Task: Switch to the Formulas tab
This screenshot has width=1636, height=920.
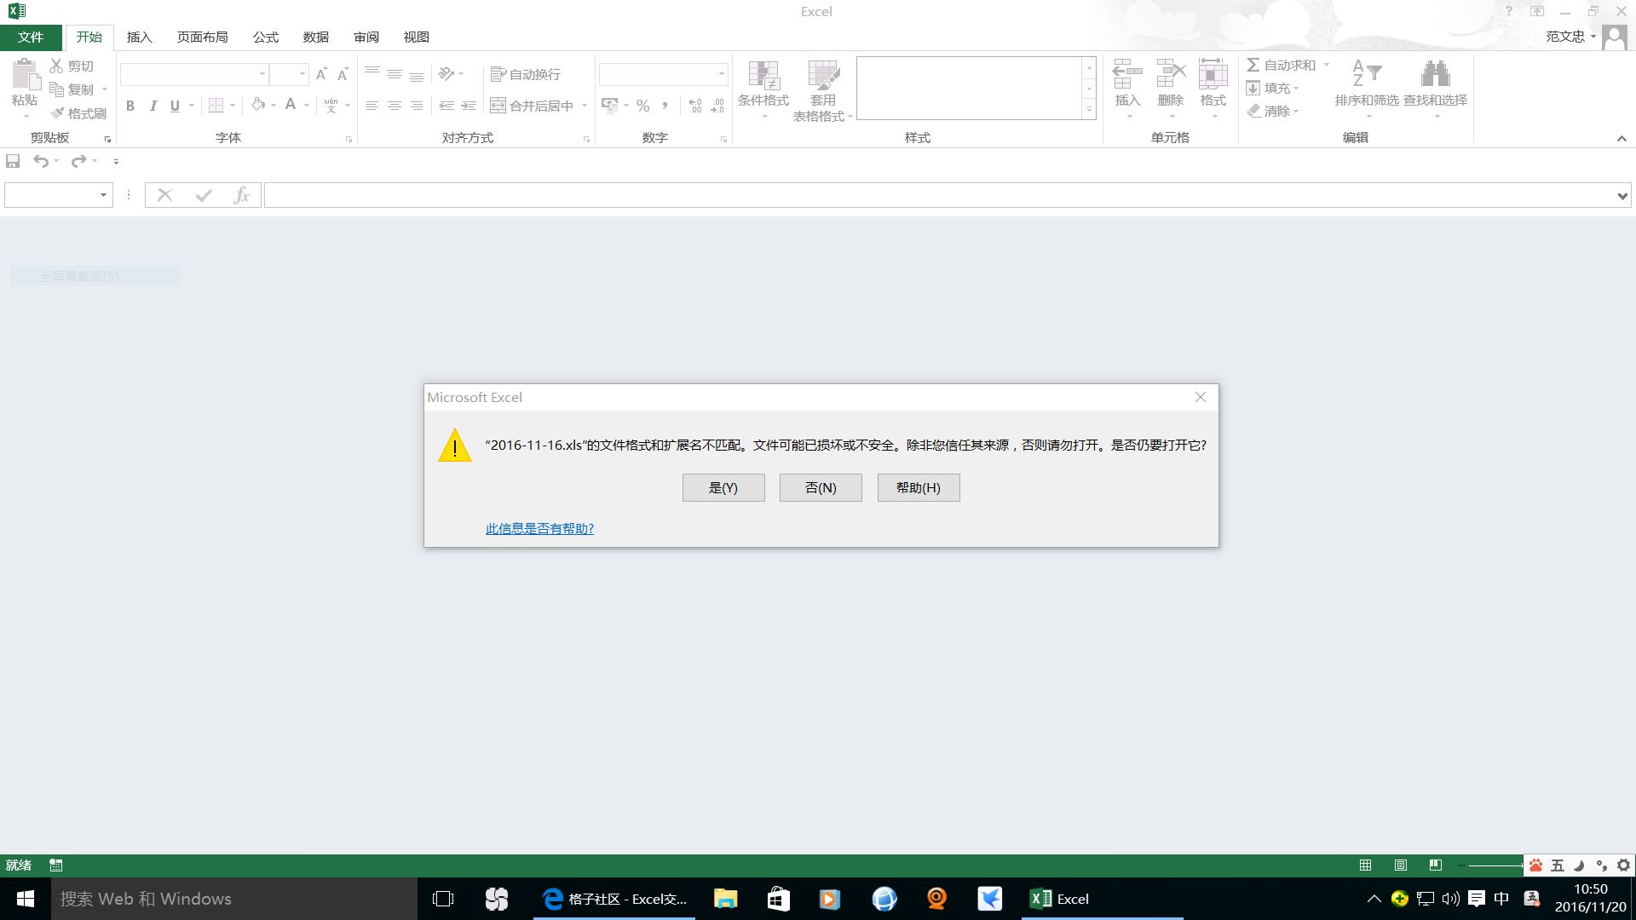Action: click(x=265, y=37)
